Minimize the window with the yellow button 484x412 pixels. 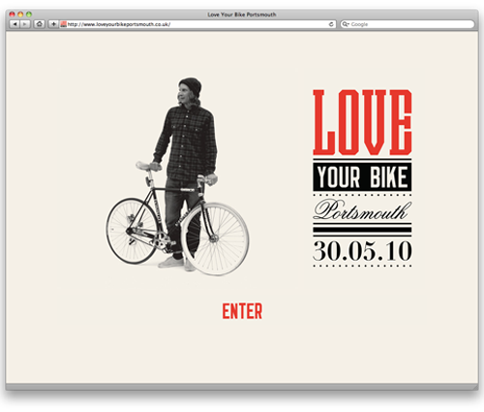(x=20, y=15)
